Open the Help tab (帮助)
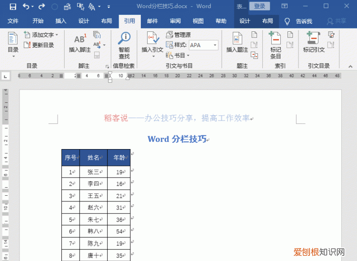This screenshot has width=357, height=261. [221, 21]
